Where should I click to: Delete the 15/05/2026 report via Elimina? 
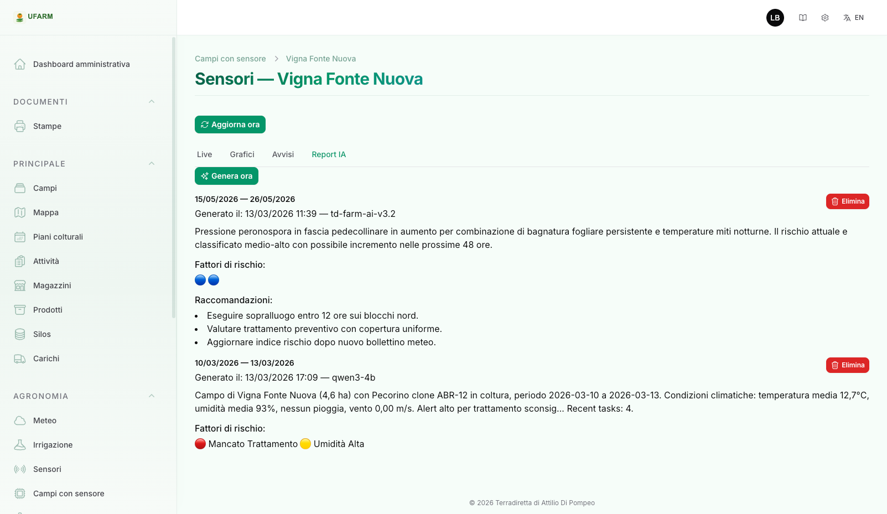(x=847, y=201)
